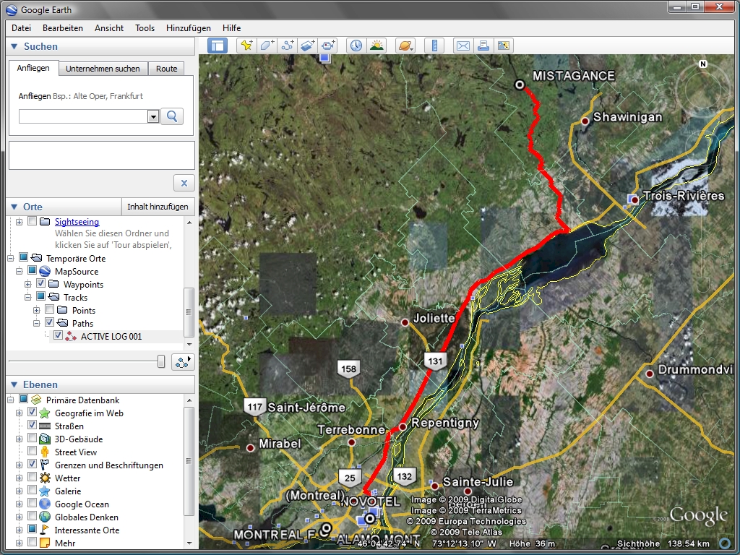The width and height of the screenshot is (740, 555).
Task: Collapse the Tracks tree node
Action: [x=28, y=297]
